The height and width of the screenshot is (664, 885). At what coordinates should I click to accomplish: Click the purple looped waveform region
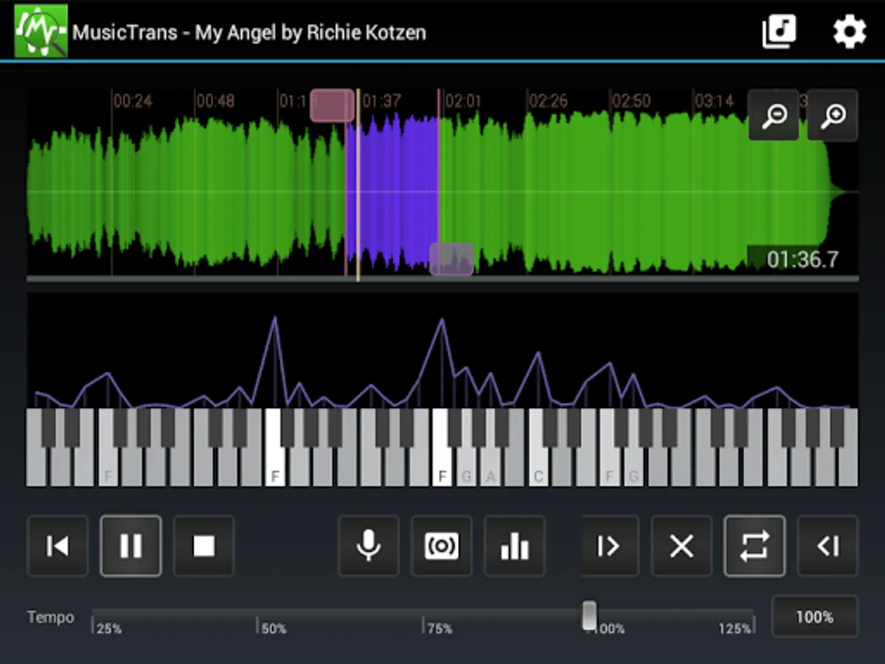[x=393, y=192]
